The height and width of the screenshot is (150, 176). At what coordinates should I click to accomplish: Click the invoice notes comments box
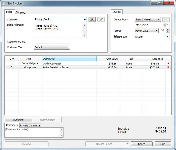point(32,132)
